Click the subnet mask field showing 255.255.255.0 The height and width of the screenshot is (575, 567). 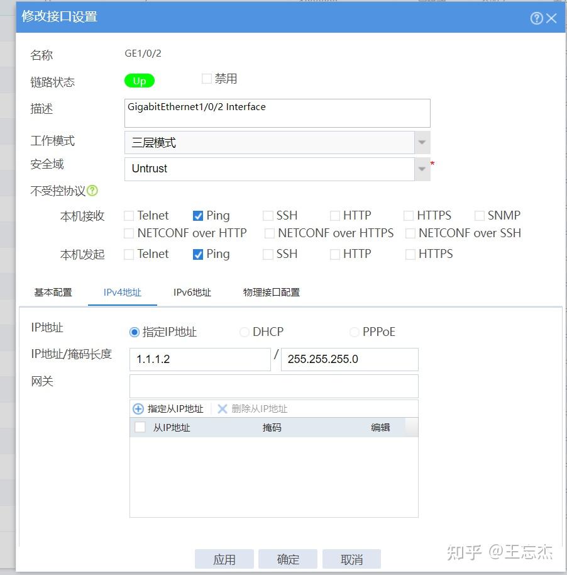(x=349, y=359)
